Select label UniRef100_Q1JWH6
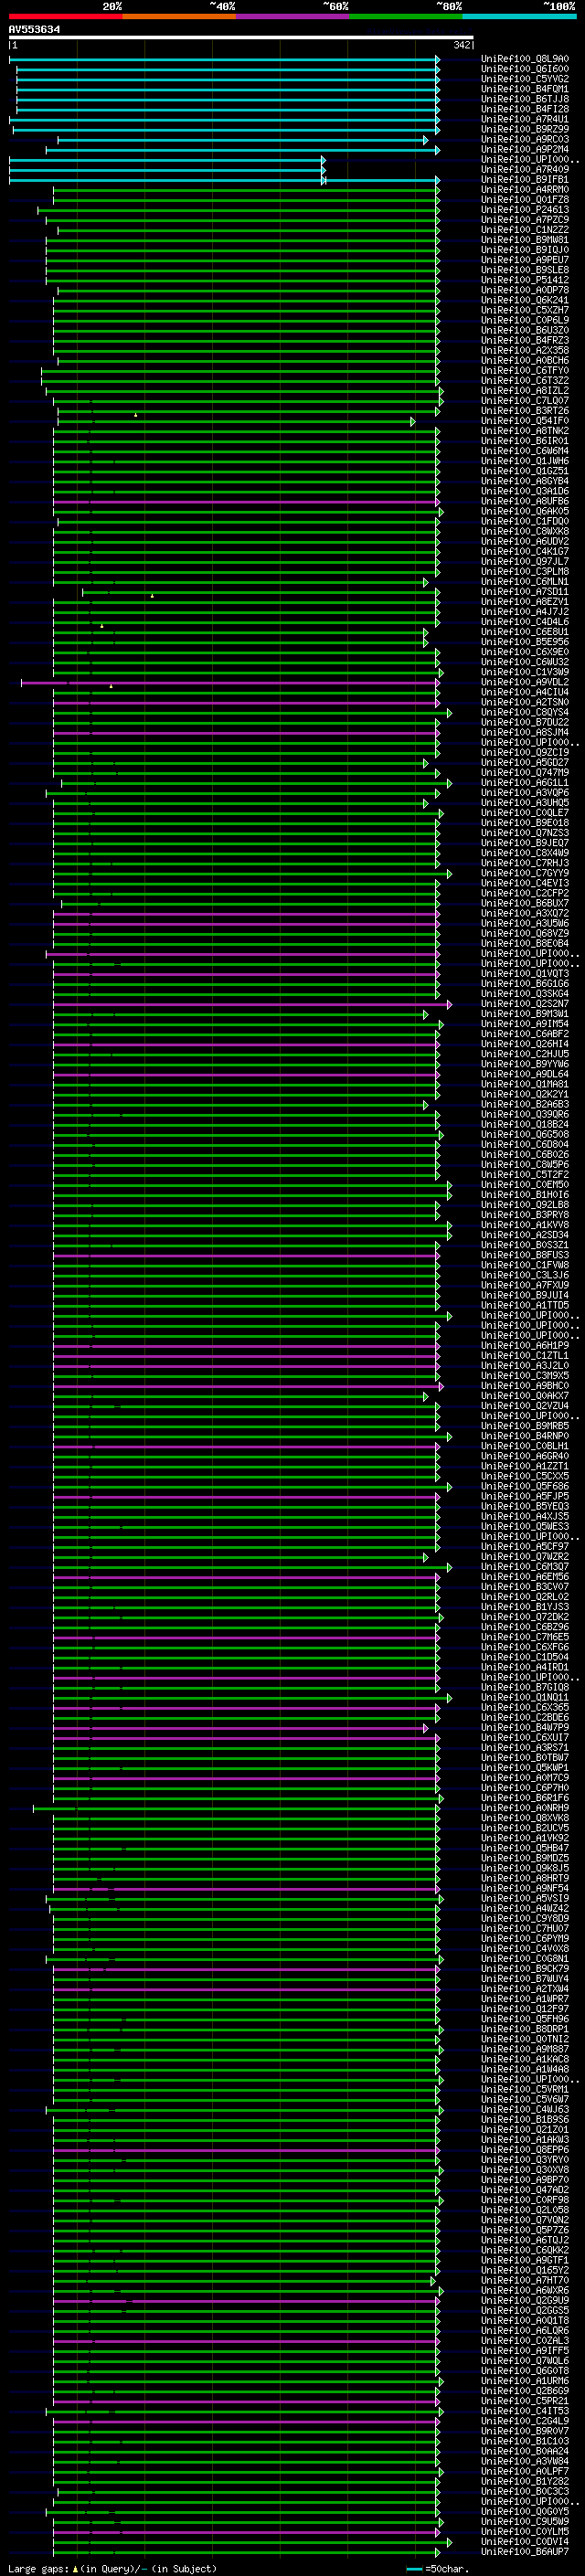Image resolution: width=585 pixels, height=2576 pixels. coord(524,461)
